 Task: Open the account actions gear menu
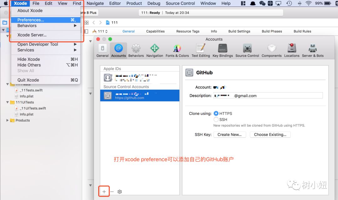tap(120, 192)
